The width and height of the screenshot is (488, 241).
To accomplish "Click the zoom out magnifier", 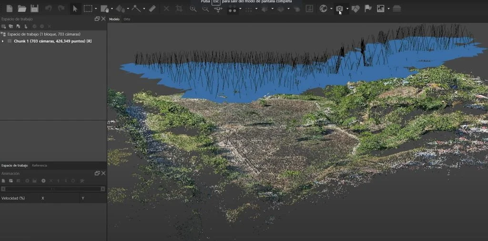I will point(205,9).
